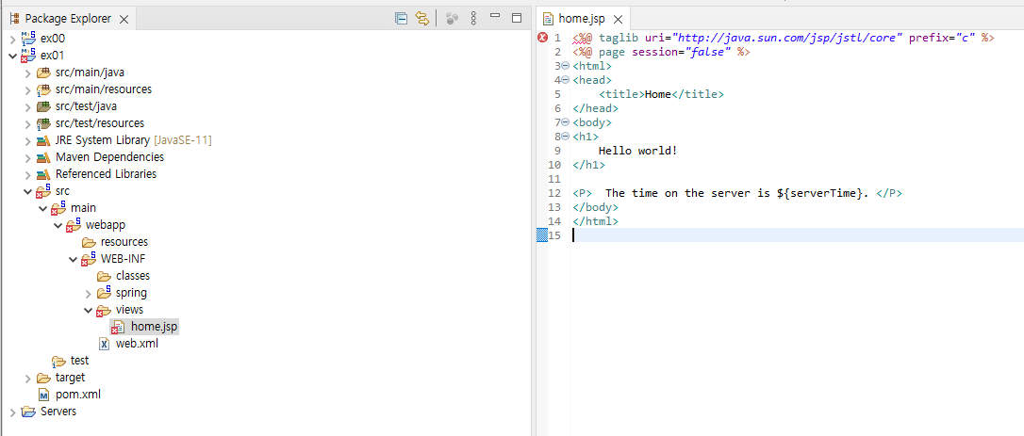Collapse the WEB-INF folder

(73, 259)
